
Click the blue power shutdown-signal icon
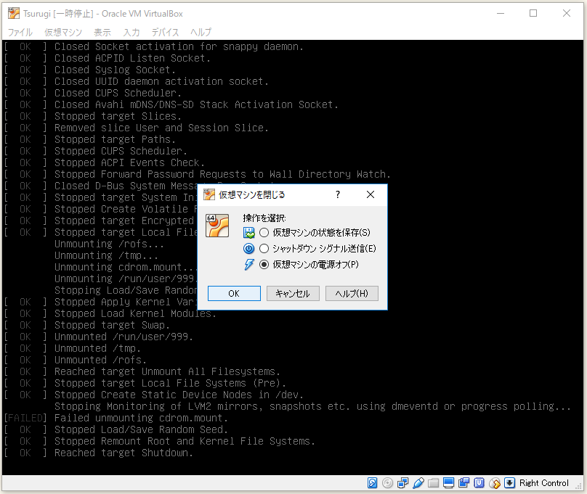pos(249,249)
